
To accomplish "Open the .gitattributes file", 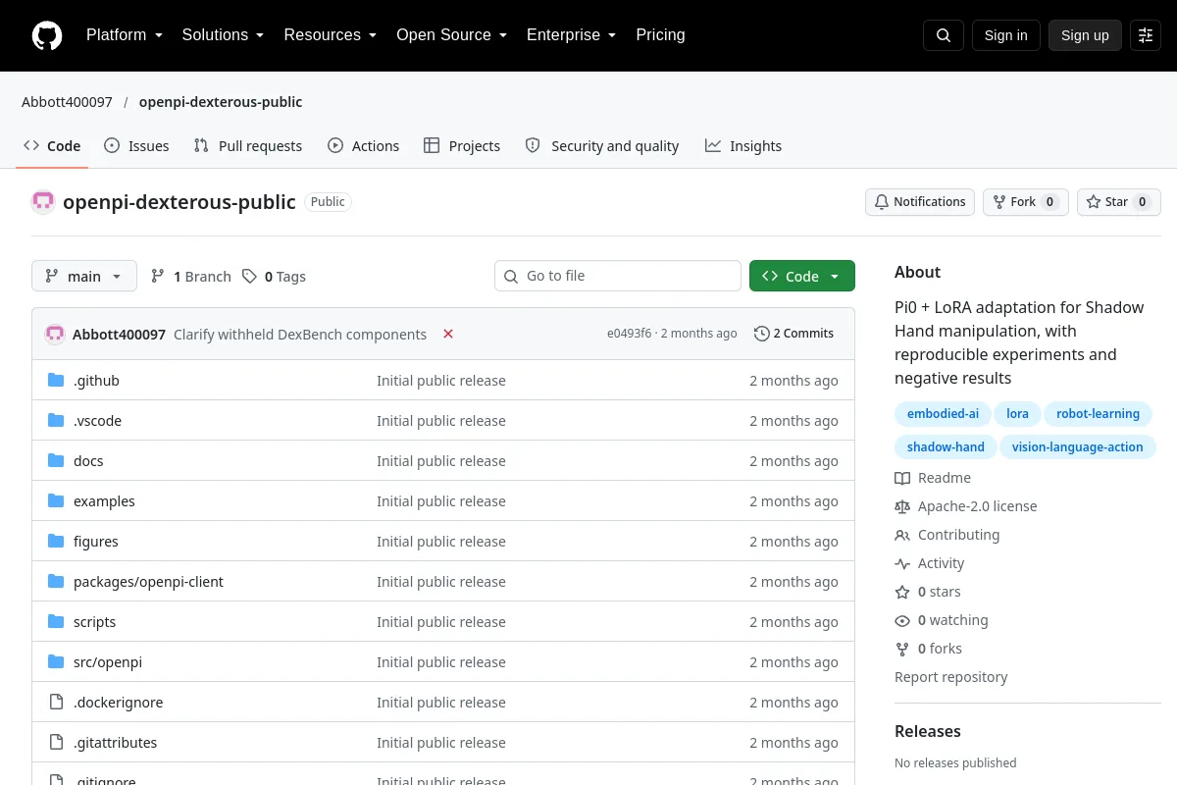I will click(x=115, y=743).
